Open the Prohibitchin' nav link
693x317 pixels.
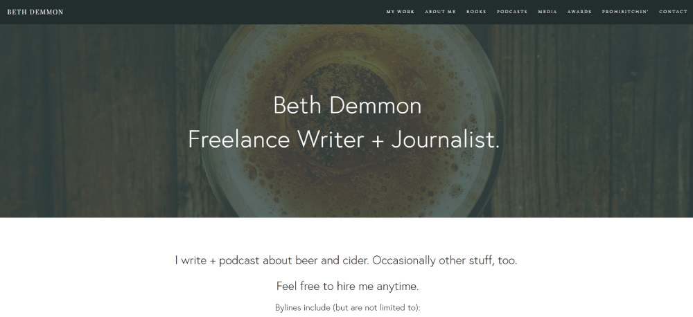[x=625, y=12]
